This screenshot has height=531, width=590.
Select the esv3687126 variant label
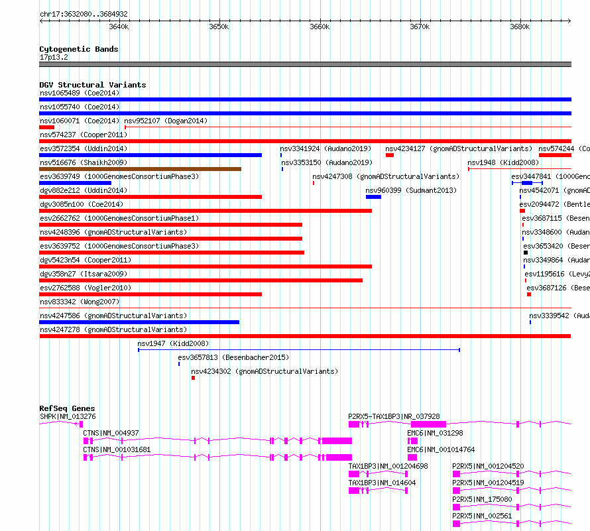[558, 288]
